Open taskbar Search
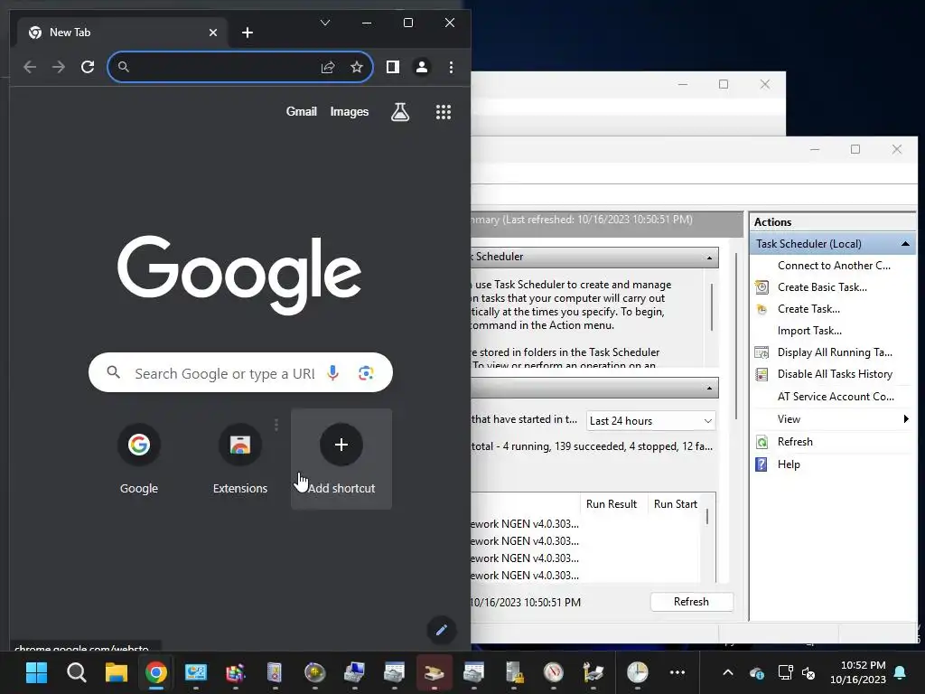The width and height of the screenshot is (925, 694). click(x=77, y=672)
